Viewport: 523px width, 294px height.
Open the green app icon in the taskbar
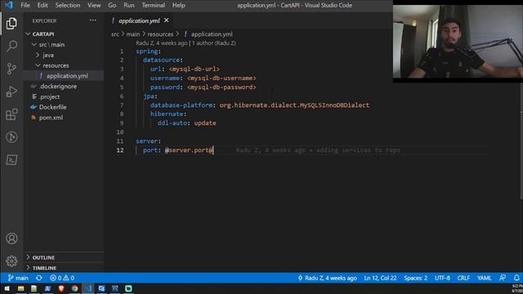[x=128, y=288]
